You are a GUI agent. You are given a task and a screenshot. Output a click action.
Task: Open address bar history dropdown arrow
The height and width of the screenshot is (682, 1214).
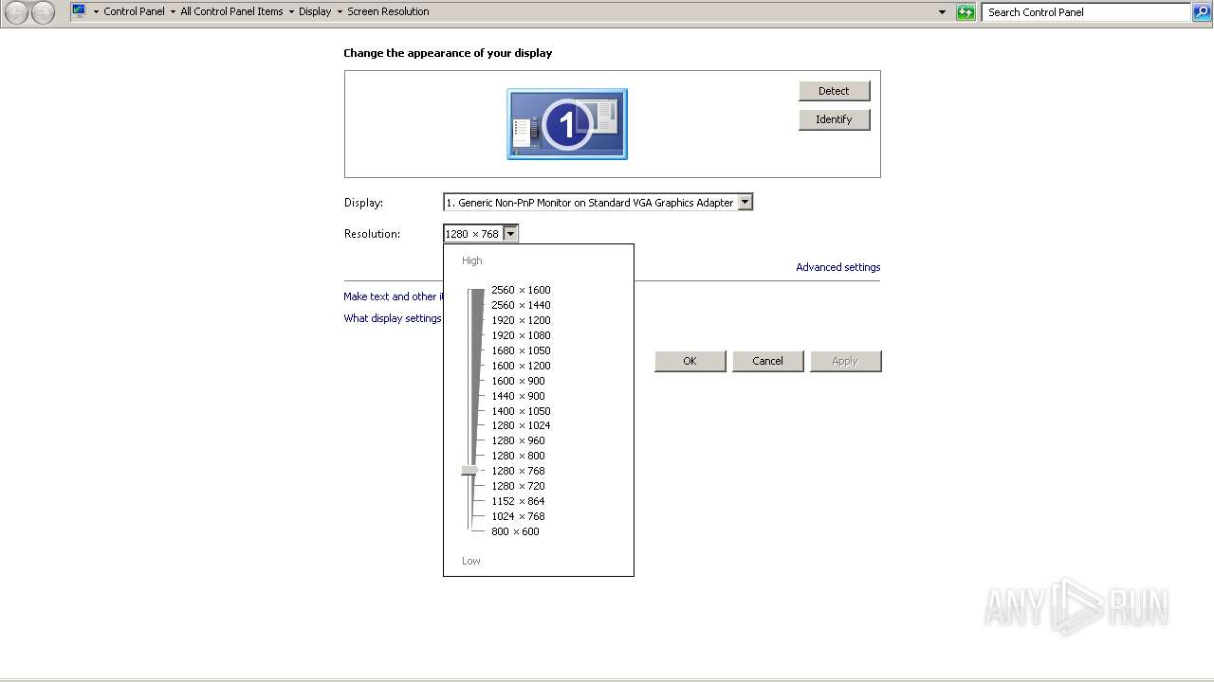click(942, 12)
